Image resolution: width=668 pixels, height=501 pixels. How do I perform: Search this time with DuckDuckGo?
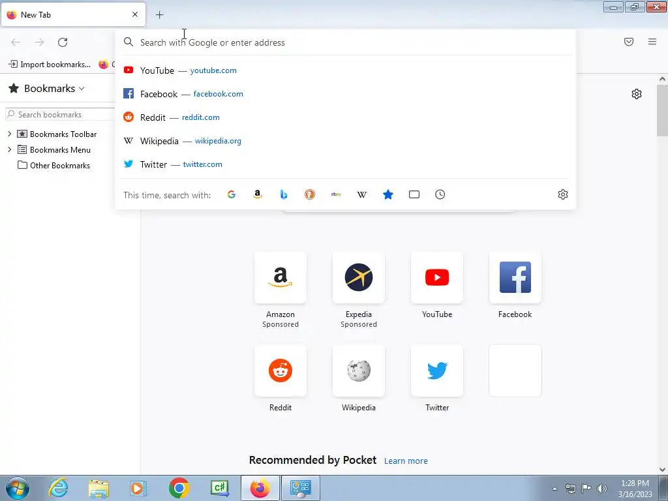coord(310,194)
